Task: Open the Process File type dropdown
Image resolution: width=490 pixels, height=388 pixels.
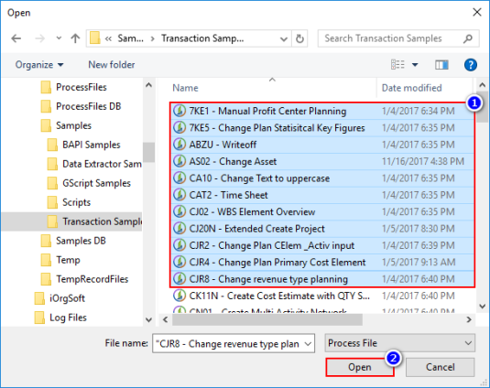Action: pos(400,343)
